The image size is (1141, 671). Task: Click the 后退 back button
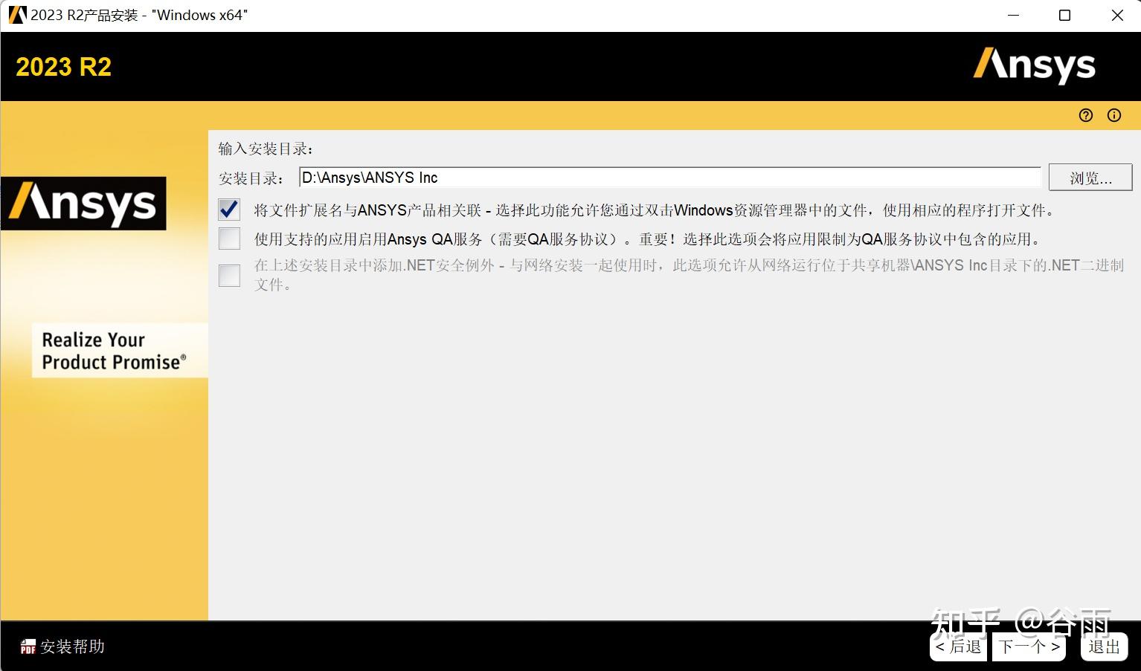(x=958, y=646)
